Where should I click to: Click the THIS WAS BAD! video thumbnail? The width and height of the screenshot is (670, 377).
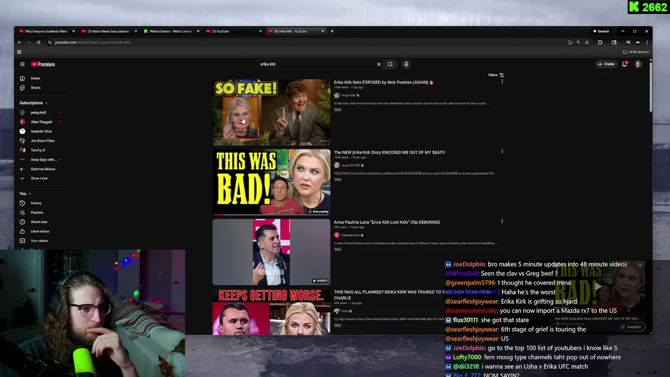coord(271,182)
